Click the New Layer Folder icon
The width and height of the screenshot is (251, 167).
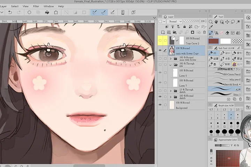(x=175, y=32)
